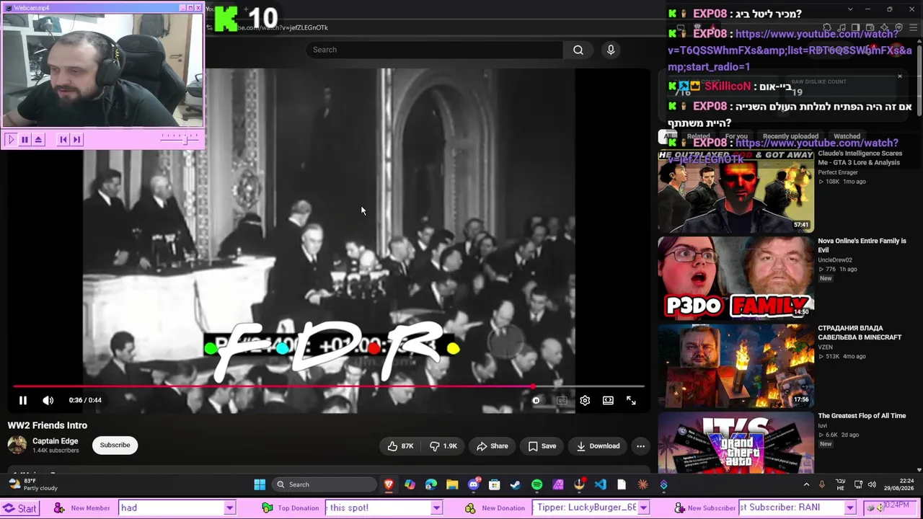Expand the Top Donation dropdown arrow
Viewport: 923px width, 519px height.
click(x=436, y=508)
